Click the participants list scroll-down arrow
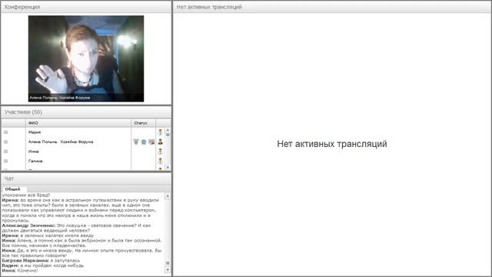Viewport: 492px width, 277px height. click(168, 168)
